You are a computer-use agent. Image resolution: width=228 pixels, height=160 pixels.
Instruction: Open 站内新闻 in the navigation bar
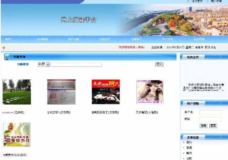(42, 39)
